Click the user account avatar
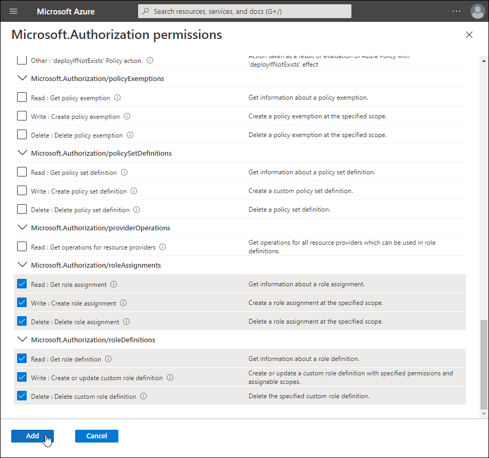Image resolution: width=489 pixels, height=458 pixels. (477, 11)
